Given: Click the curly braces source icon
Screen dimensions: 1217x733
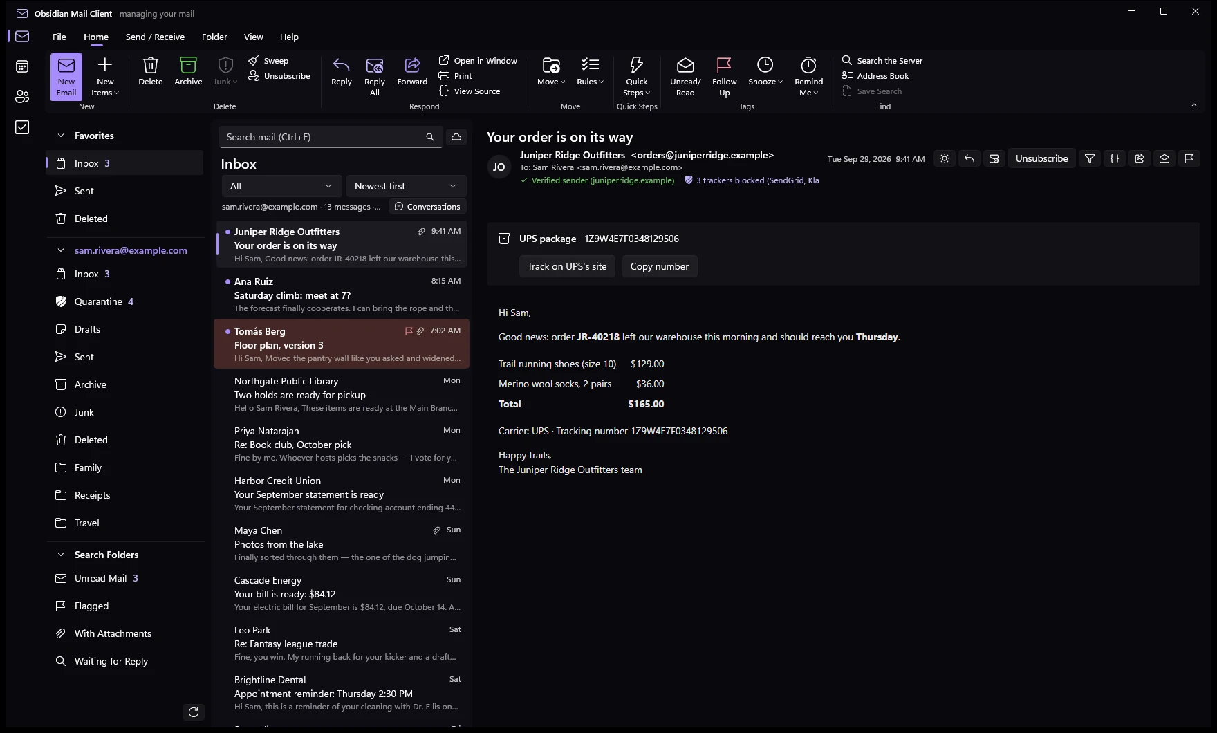Looking at the screenshot, I should pyautogui.click(x=1115, y=158).
